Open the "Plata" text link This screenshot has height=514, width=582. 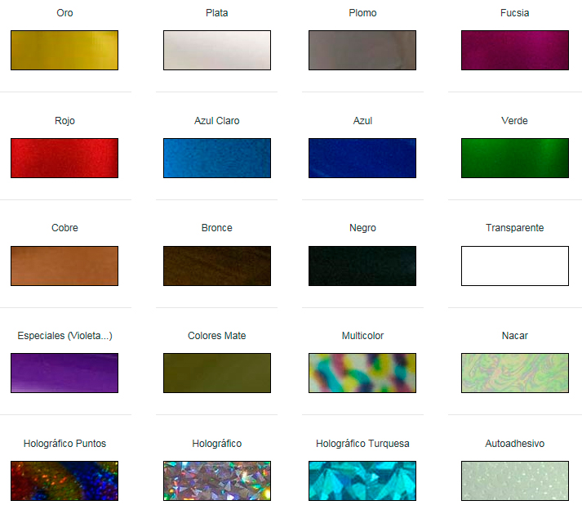217,13
